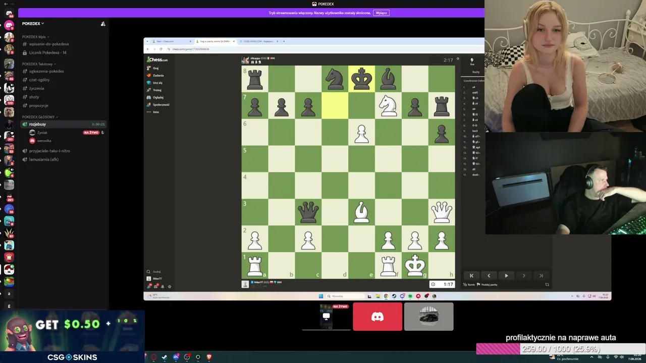Image resolution: width=646 pixels, height=363 pixels.
Task: Open Chess.com sidebar search (Szukaj)
Action: pyautogui.click(x=154, y=272)
